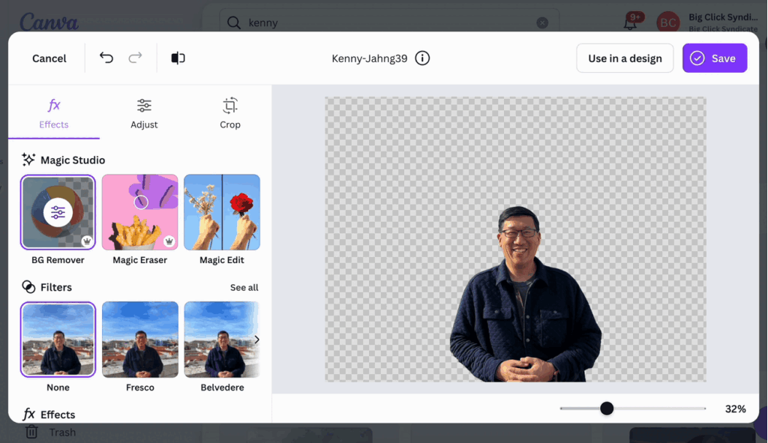Undo the last edit
The height and width of the screenshot is (443, 768).
106,58
